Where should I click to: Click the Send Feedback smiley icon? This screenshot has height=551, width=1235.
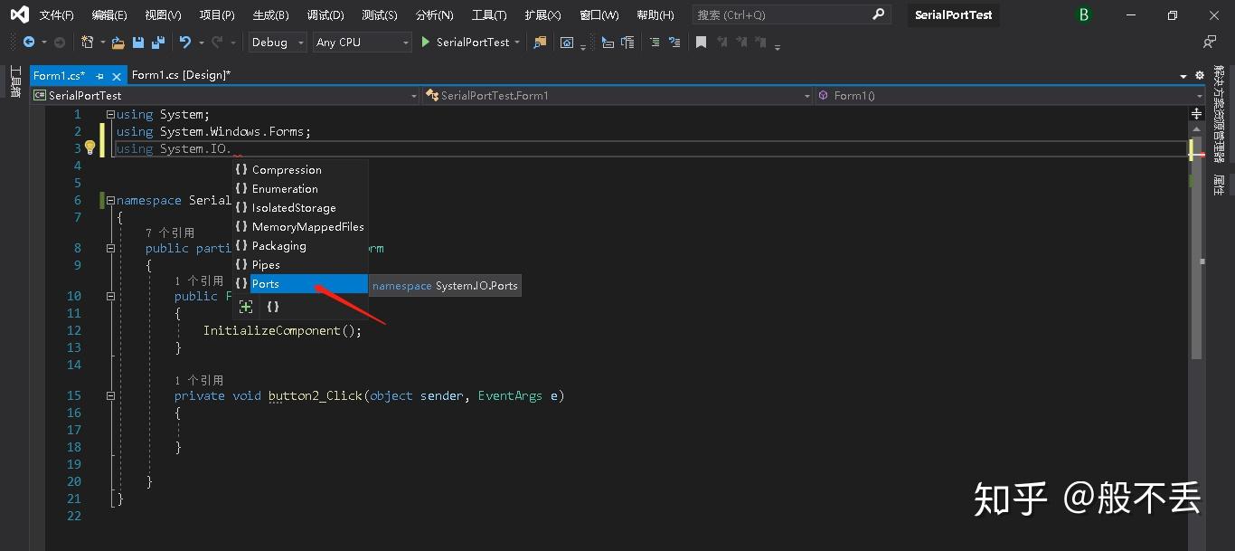click(x=1208, y=42)
